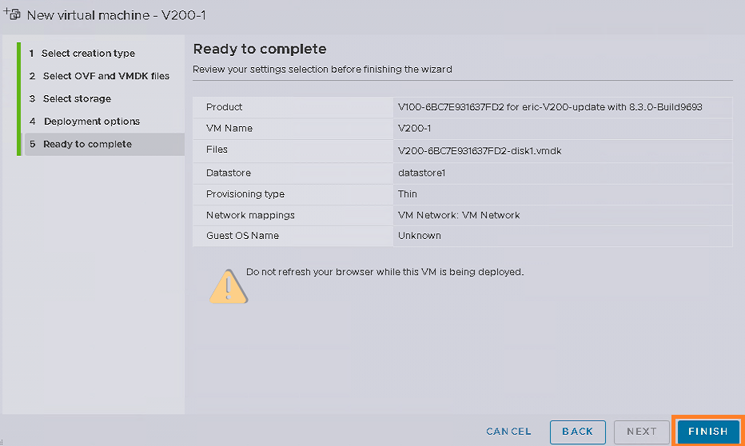Click the Network mappings value

[459, 215]
